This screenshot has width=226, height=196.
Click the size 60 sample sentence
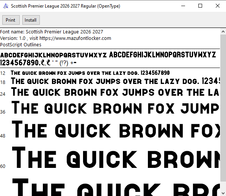point(116,158)
